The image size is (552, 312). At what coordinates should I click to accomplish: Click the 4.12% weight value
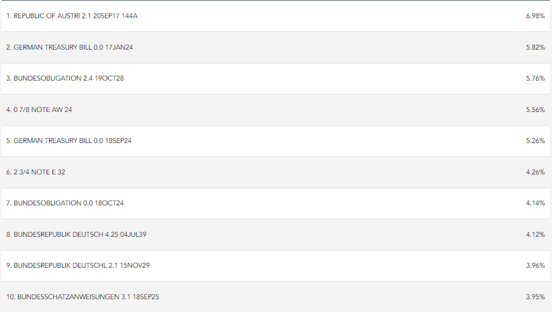tap(535, 235)
